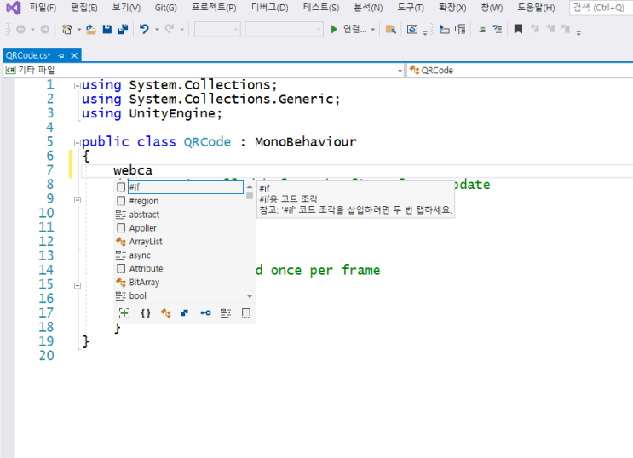Toggle the classes filter in IntelliSense
This screenshot has height=458, width=633.
pyautogui.click(x=166, y=313)
